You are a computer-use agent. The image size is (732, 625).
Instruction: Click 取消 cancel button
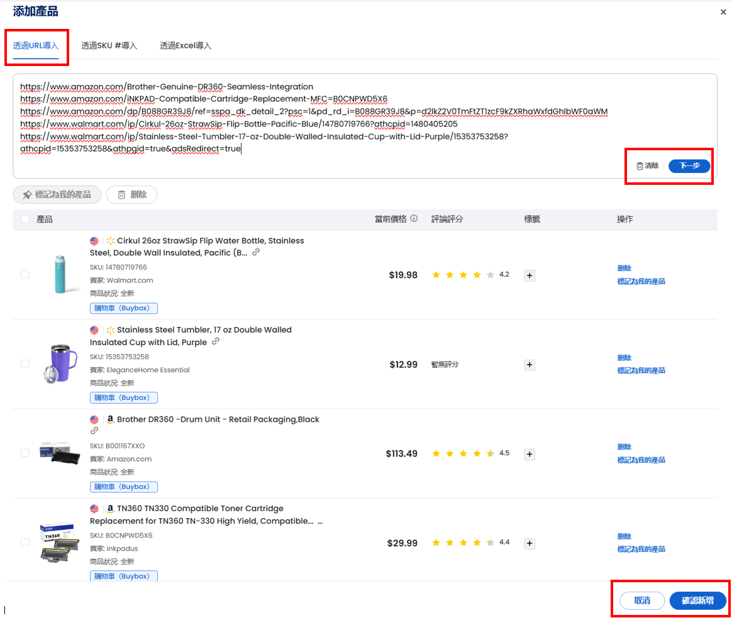click(x=642, y=600)
